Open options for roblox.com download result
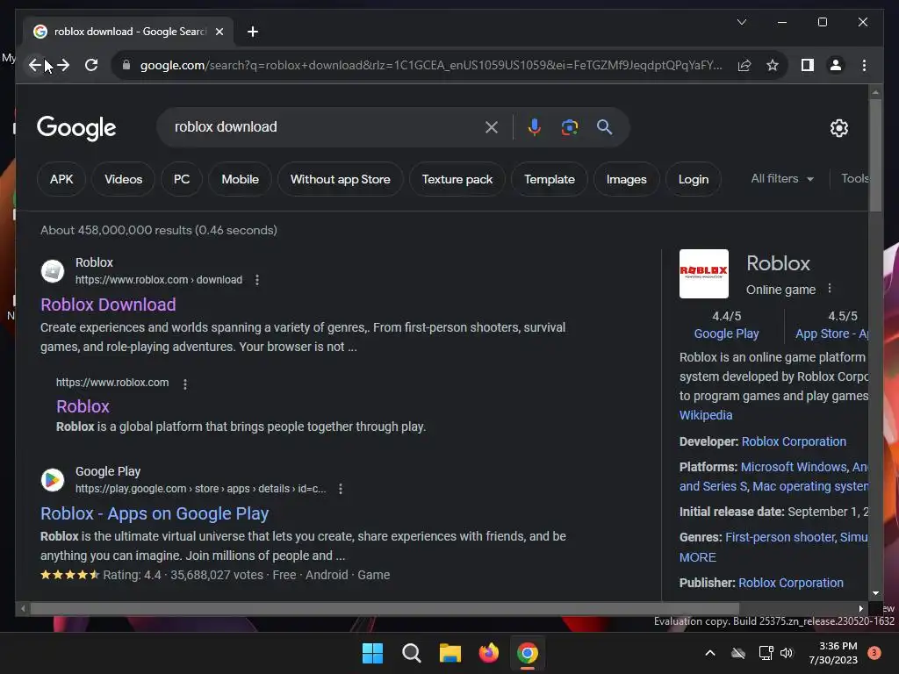The width and height of the screenshot is (899, 674). 257,280
